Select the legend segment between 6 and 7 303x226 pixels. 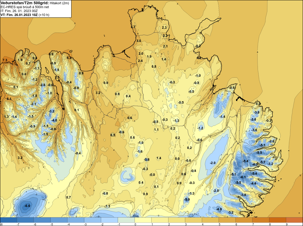tap(244, 220)
